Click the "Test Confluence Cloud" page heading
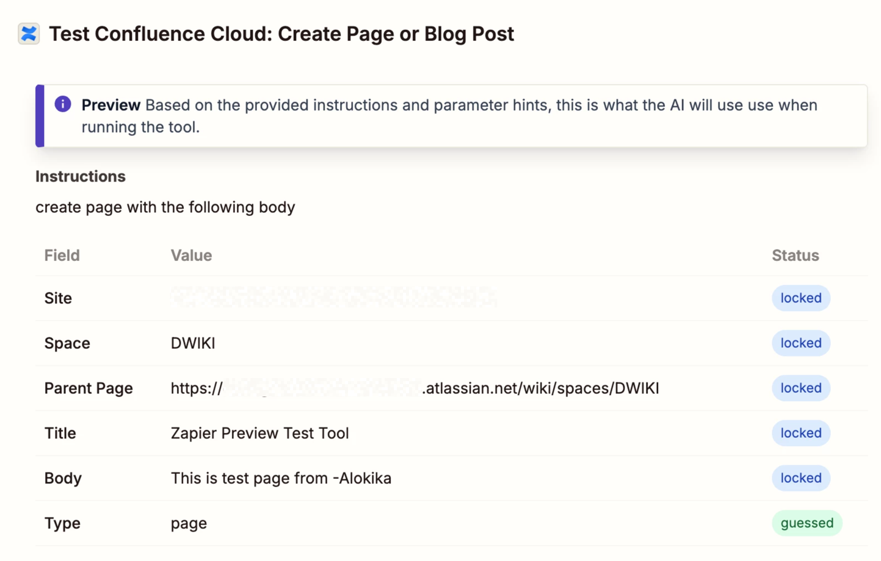881x561 pixels. coord(281,34)
